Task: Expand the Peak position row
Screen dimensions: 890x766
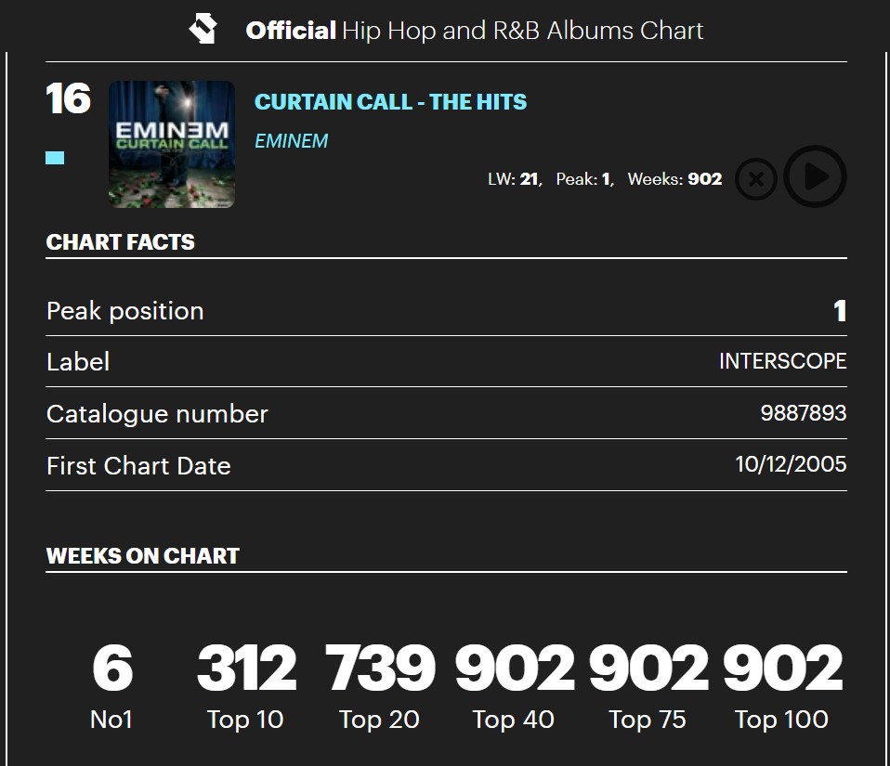Action: (x=446, y=310)
